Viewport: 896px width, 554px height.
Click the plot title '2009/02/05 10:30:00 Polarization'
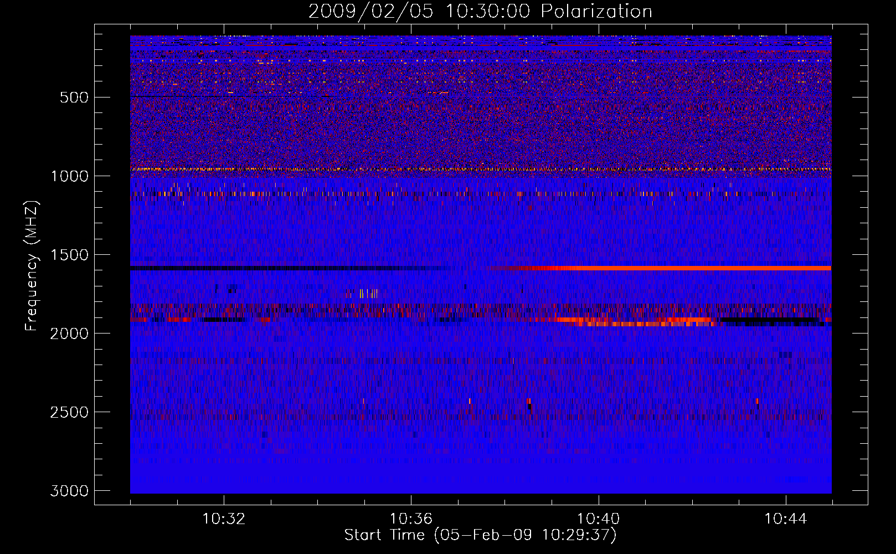click(x=480, y=12)
